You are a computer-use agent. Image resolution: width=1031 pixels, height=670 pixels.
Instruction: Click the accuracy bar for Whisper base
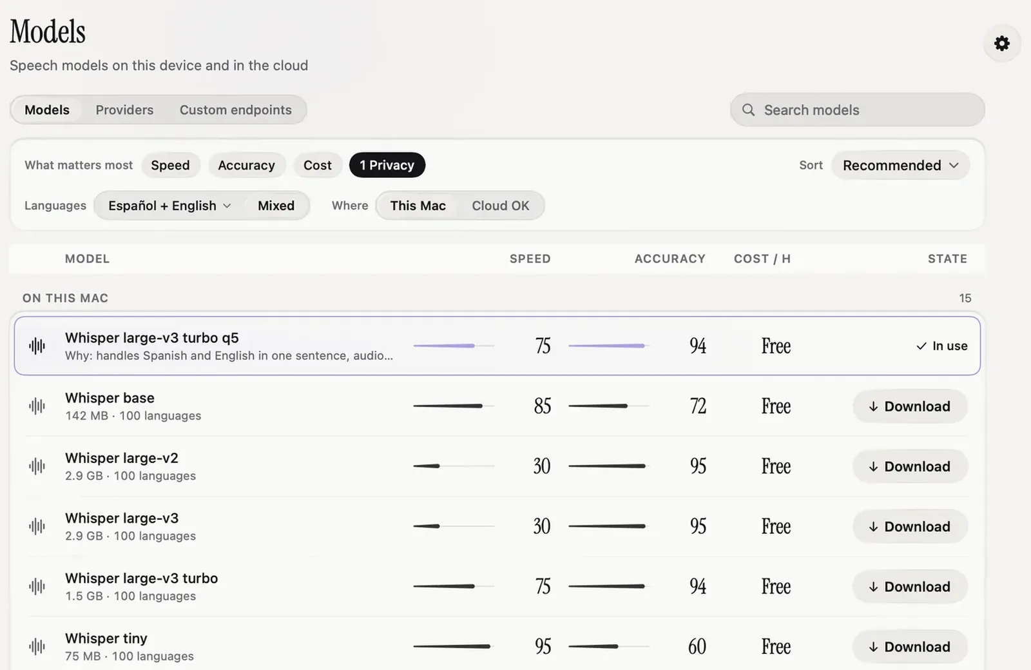(609, 406)
